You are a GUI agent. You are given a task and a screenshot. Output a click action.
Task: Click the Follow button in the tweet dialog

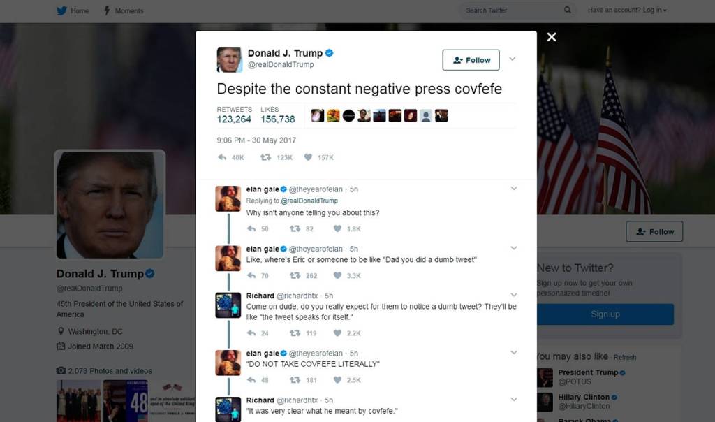click(x=471, y=60)
